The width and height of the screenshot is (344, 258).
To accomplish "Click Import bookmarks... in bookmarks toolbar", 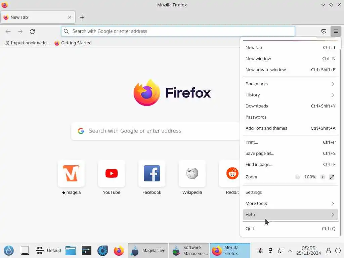I will pos(28,43).
